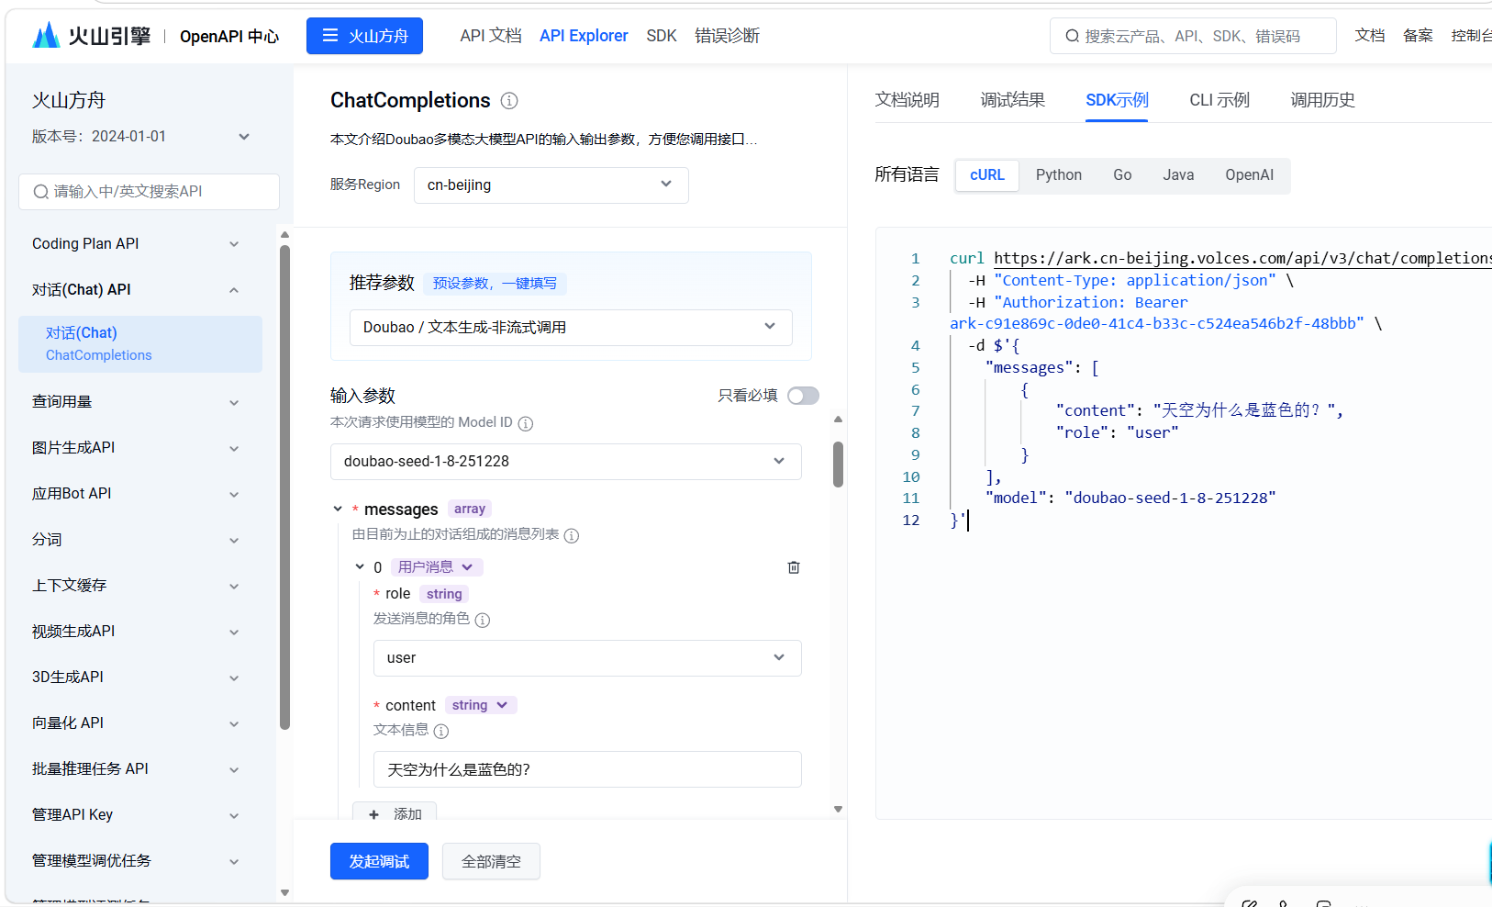Viewport: 1492px width, 907px height.
Task: Click the info icon beside 发送消息的角色
Action: point(483,620)
